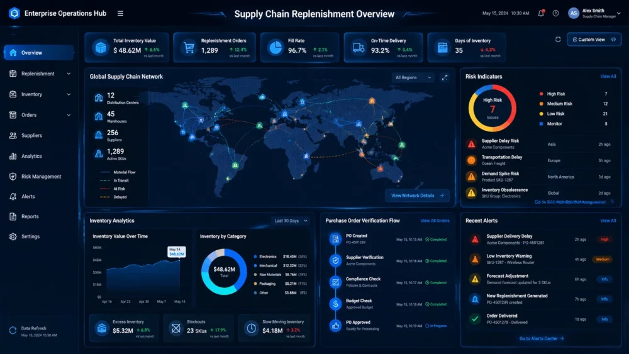Click the refresh icon beside Custom View
Viewport: 629px width, 354px height.
tap(558, 39)
